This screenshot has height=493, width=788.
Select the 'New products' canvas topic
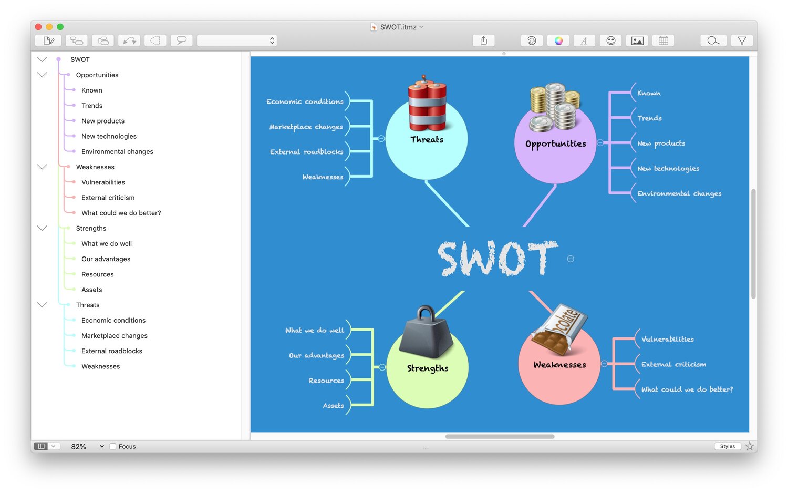(x=661, y=143)
